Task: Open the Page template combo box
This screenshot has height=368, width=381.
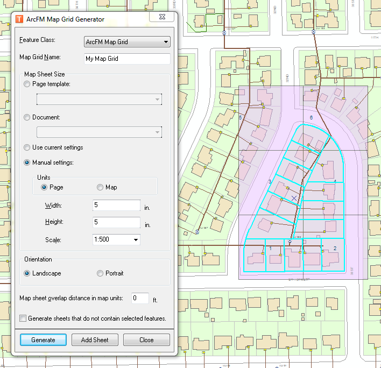Action: point(99,100)
